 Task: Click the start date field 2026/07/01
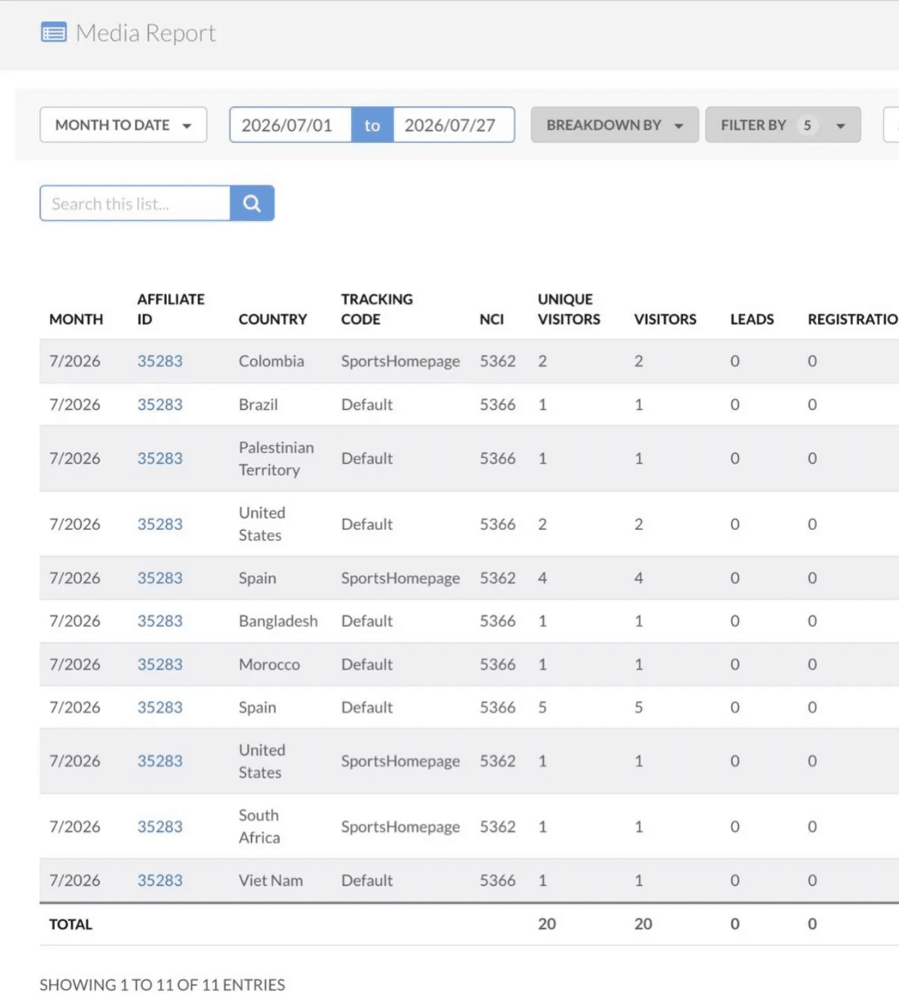tap(291, 125)
